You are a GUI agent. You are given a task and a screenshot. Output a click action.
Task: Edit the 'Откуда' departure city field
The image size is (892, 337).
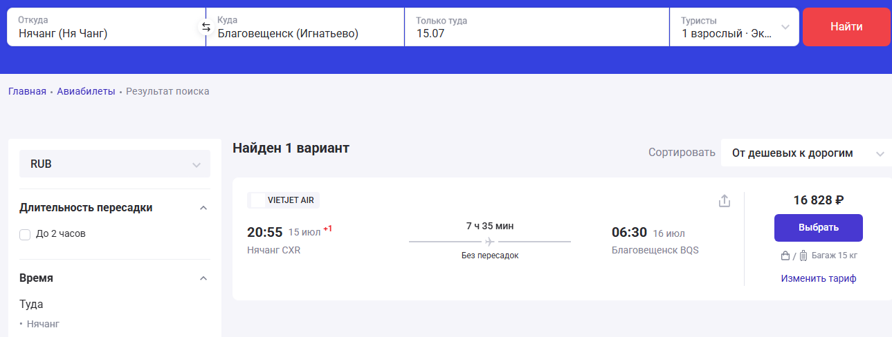104,28
